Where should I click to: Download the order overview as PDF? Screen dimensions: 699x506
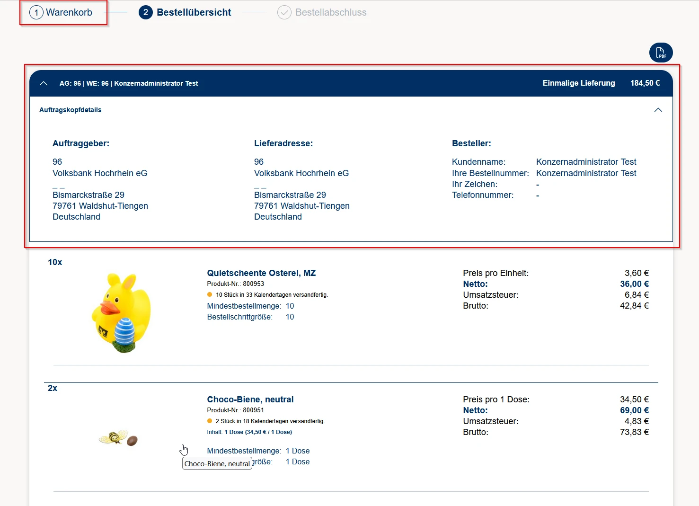[x=661, y=53]
